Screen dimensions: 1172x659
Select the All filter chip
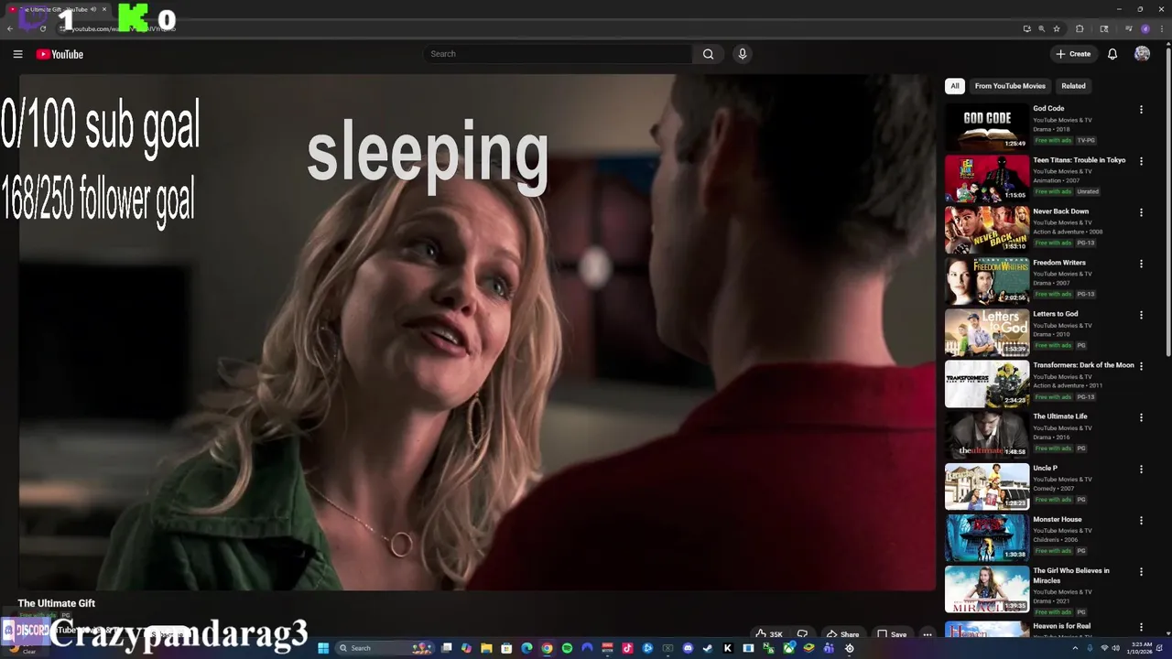click(955, 86)
